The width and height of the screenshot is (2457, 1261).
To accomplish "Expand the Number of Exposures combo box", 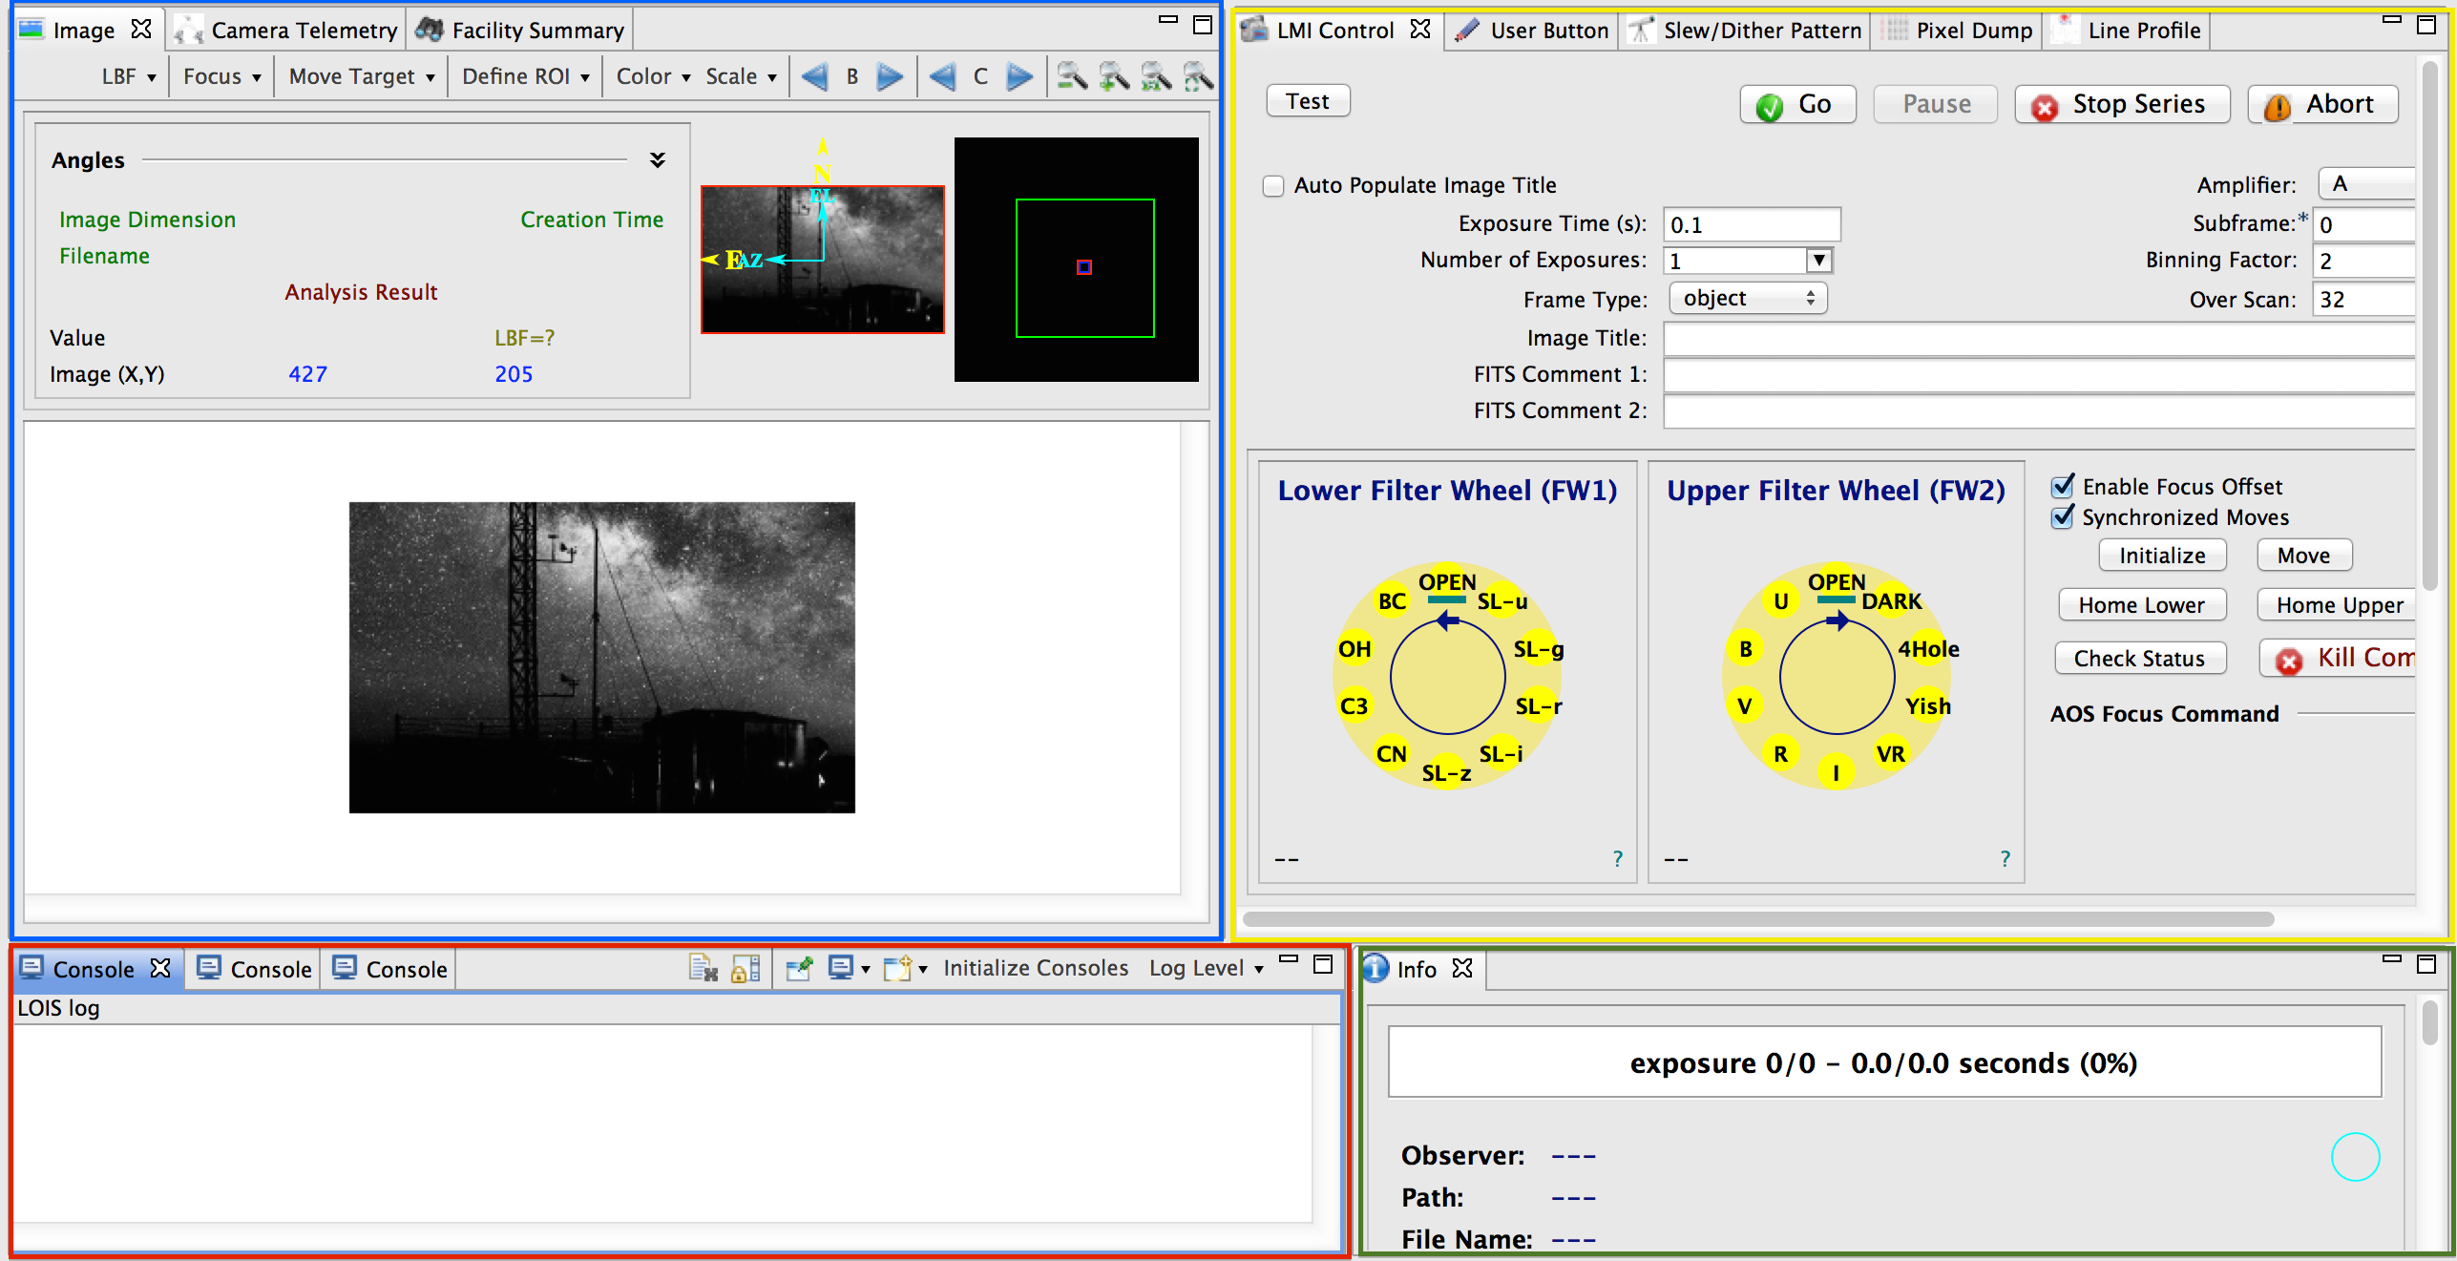I will tap(1819, 261).
